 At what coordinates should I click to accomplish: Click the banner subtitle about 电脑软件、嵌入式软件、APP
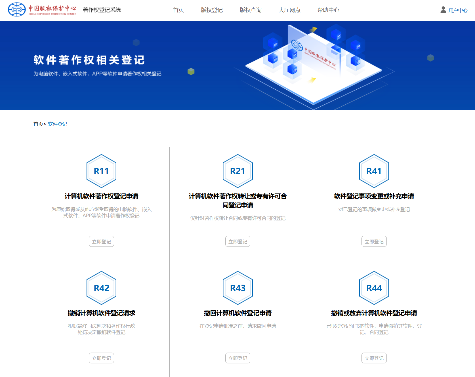[97, 74]
